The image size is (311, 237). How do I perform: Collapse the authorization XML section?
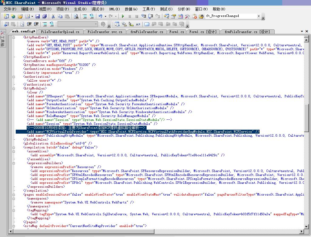point(14,77)
